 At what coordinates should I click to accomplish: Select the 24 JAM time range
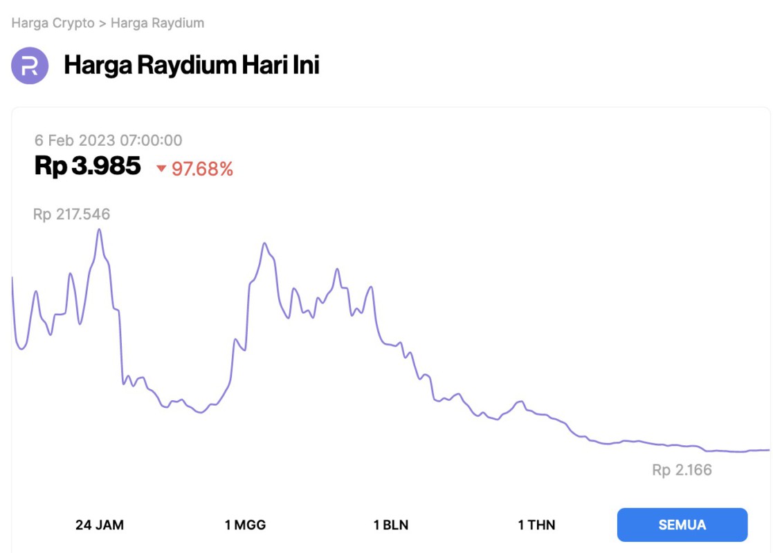(100, 525)
